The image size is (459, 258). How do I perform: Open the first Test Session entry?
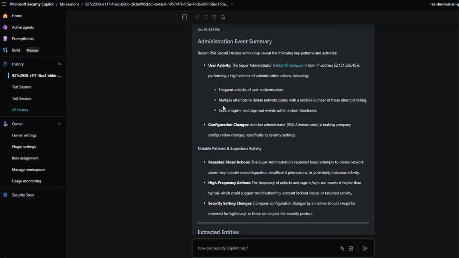coord(22,87)
